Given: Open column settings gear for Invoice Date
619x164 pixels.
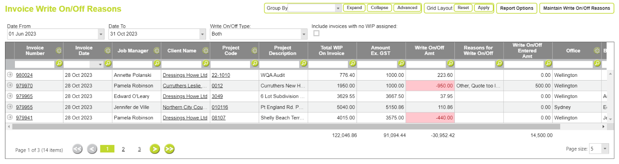Looking at the screenshot, I should pos(107,50).
